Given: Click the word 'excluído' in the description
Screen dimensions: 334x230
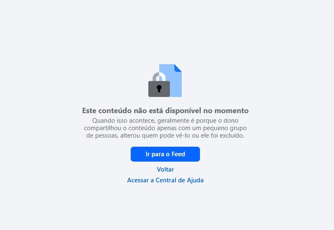Looking at the screenshot, I should (x=232, y=136).
